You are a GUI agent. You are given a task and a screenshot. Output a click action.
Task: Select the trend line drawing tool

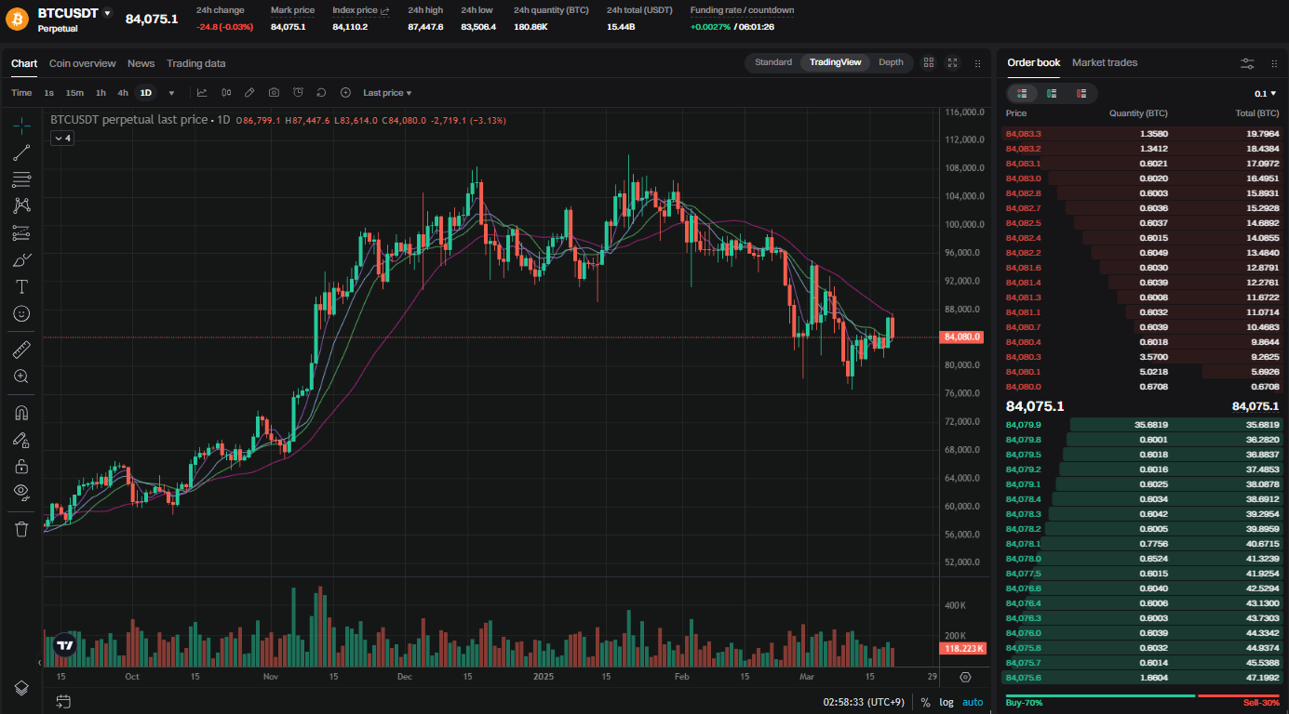click(21, 152)
